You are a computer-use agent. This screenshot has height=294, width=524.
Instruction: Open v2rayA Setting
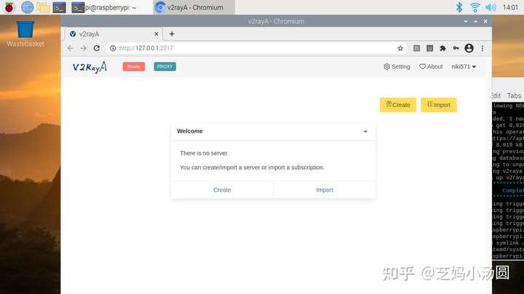point(397,67)
